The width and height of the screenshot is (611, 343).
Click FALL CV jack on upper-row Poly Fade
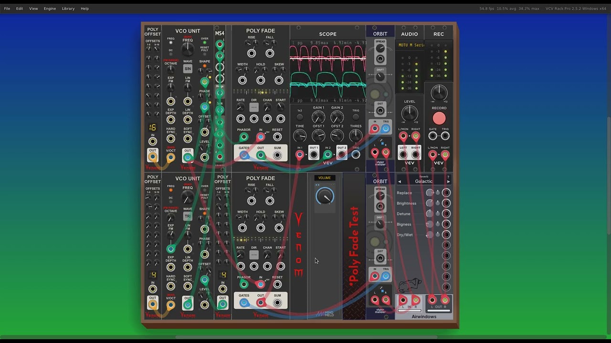pyautogui.click(x=270, y=53)
